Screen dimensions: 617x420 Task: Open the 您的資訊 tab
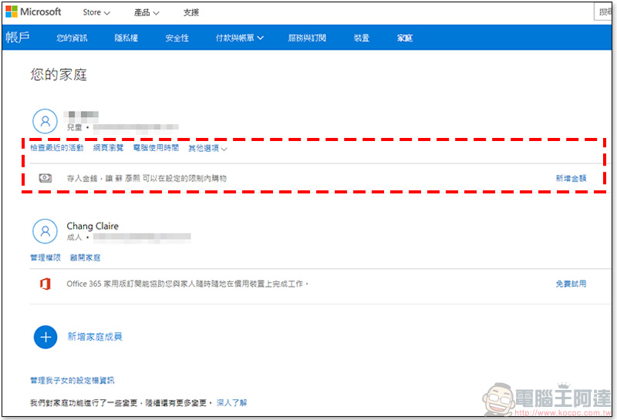pos(72,38)
